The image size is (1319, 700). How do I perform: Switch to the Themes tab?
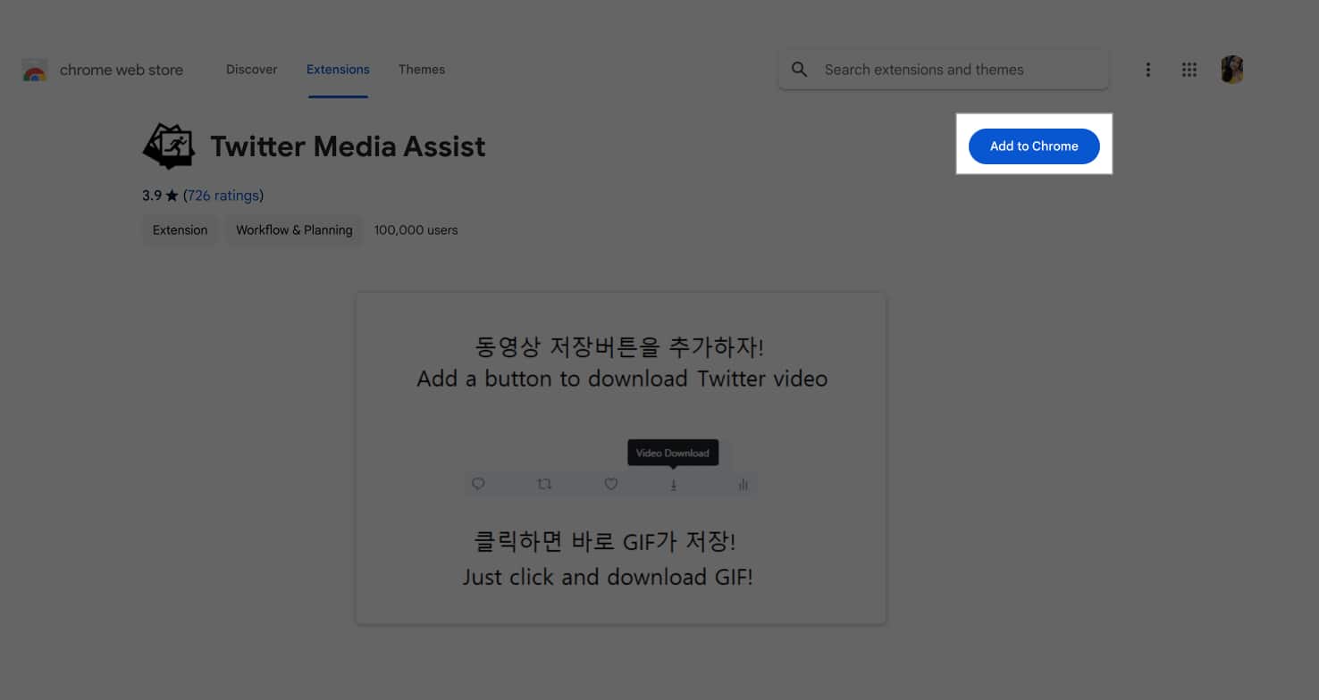click(x=422, y=69)
